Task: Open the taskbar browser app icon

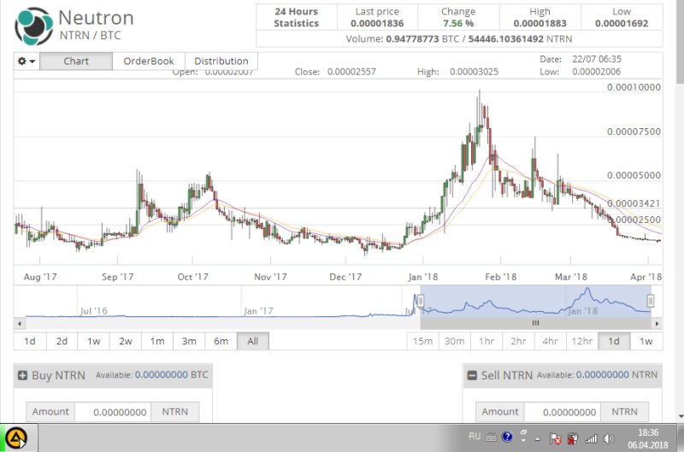Action: click(17, 438)
